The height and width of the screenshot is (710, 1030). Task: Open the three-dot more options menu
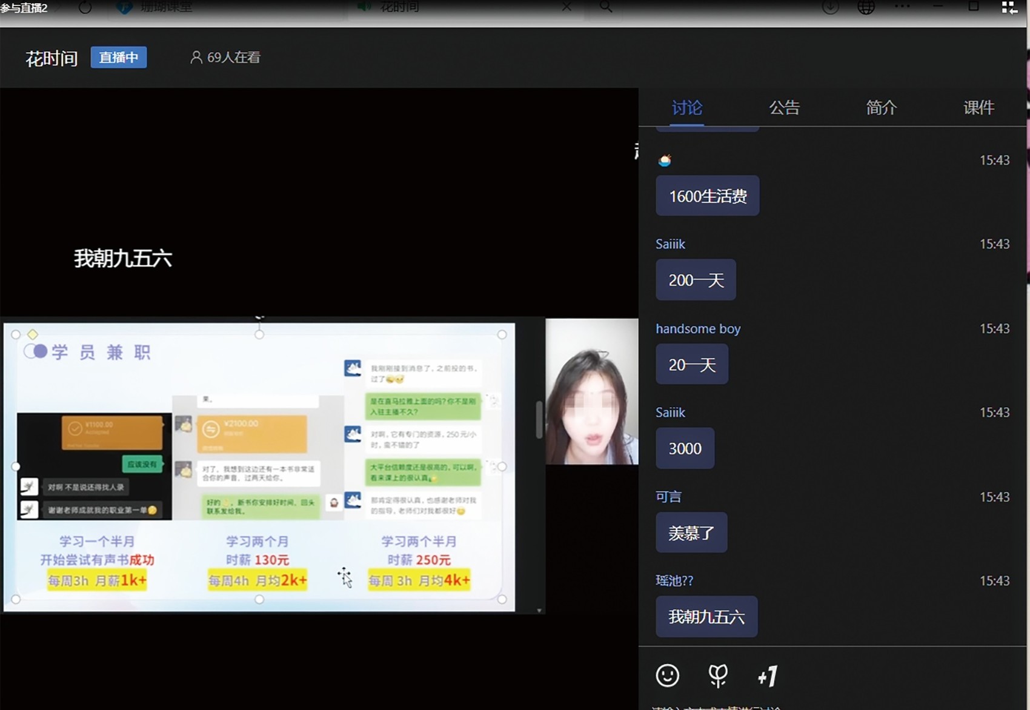902,7
